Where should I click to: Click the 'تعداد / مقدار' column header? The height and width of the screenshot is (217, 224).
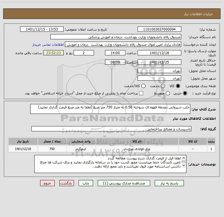click(x=52, y=141)
